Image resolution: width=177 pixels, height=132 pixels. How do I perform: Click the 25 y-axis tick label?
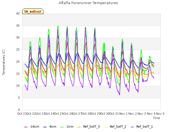(x=18, y=50)
